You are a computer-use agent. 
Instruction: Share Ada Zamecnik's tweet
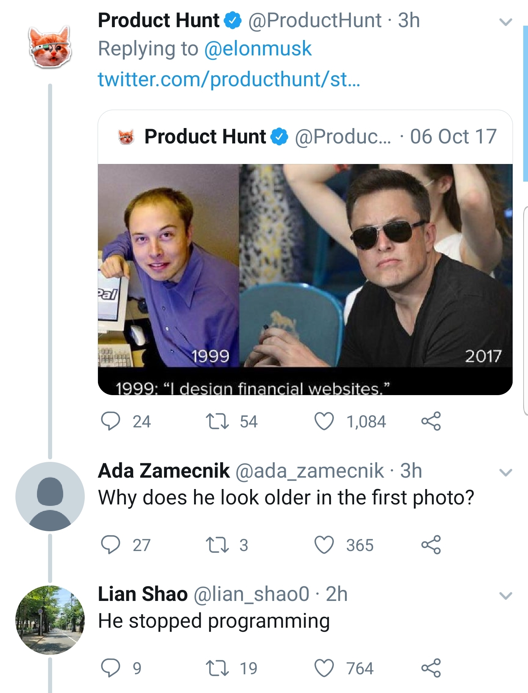point(431,545)
